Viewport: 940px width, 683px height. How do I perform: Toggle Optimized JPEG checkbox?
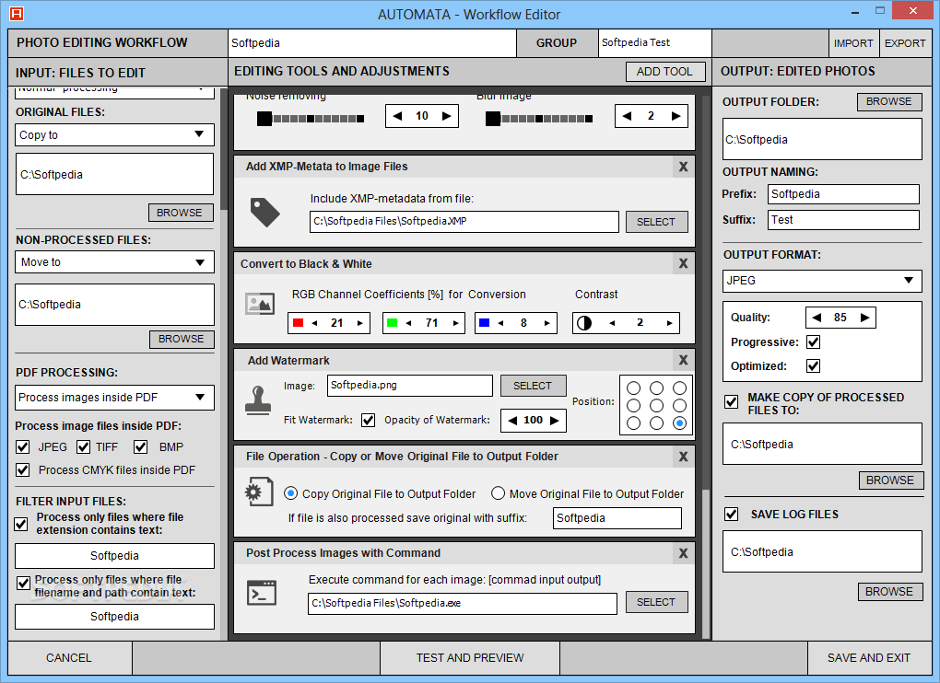pyautogui.click(x=814, y=365)
